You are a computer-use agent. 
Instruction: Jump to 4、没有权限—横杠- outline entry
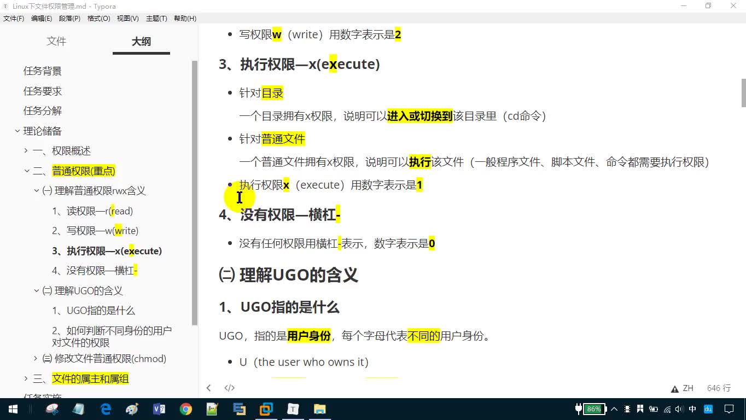click(x=95, y=271)
